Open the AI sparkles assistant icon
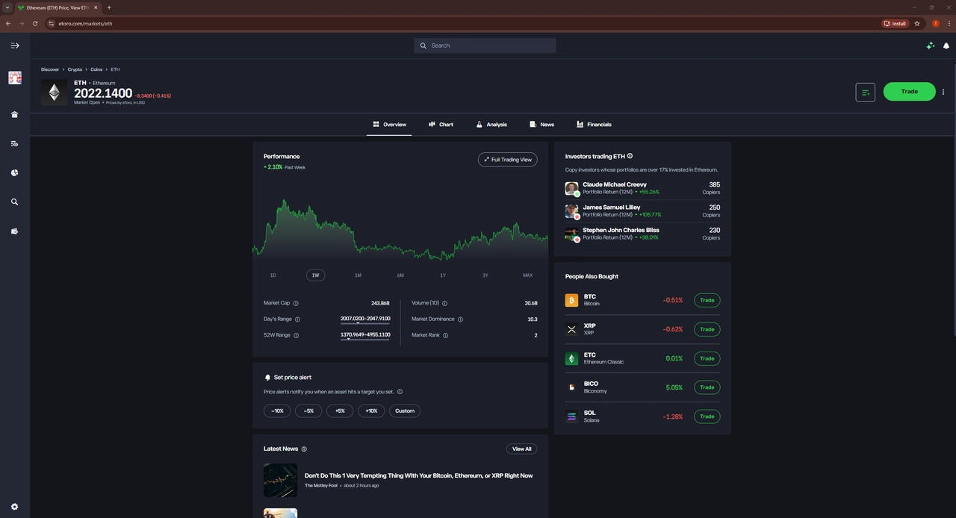This screenshot has height=518, width=956. point(931,46)
